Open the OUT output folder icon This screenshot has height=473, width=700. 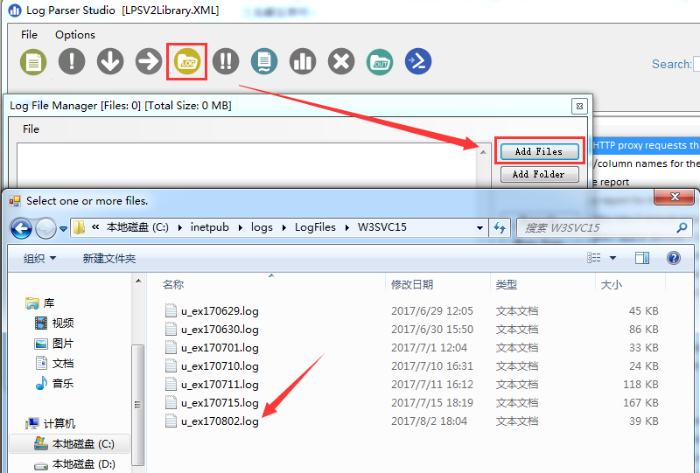pos(380,61)
